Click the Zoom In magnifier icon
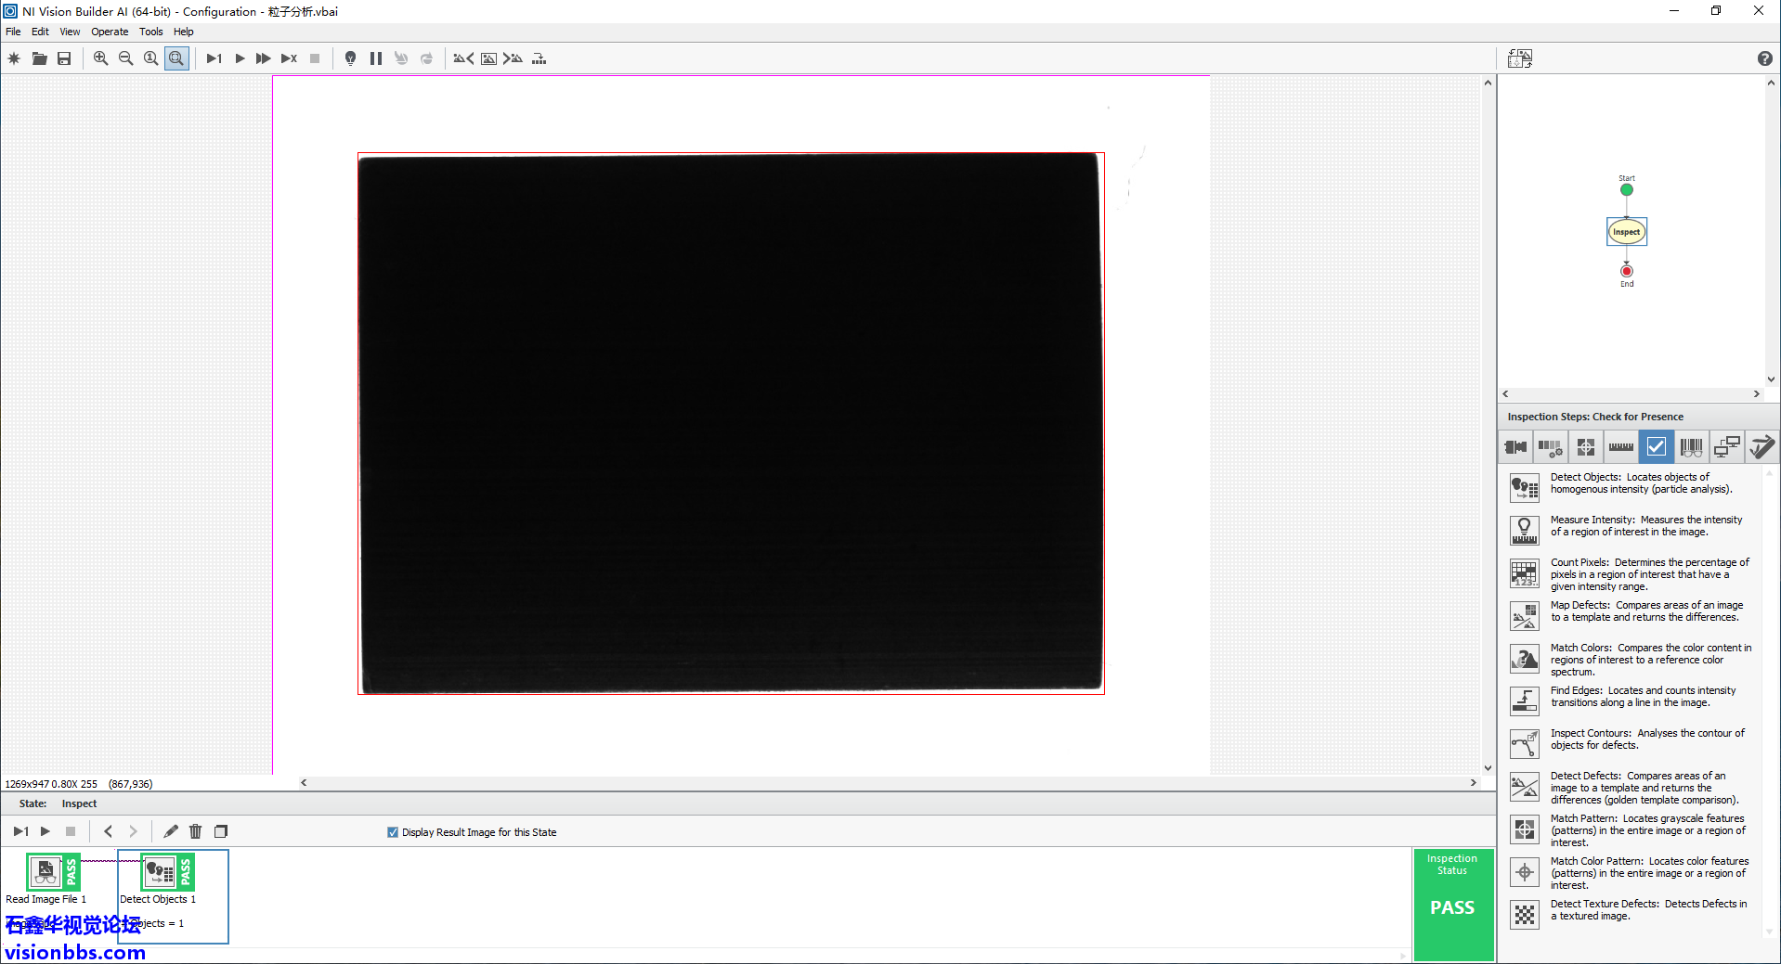 coord(100,58)
